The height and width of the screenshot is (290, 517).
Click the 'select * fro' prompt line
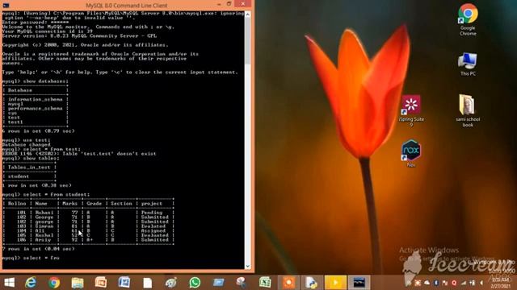point(31,258)
